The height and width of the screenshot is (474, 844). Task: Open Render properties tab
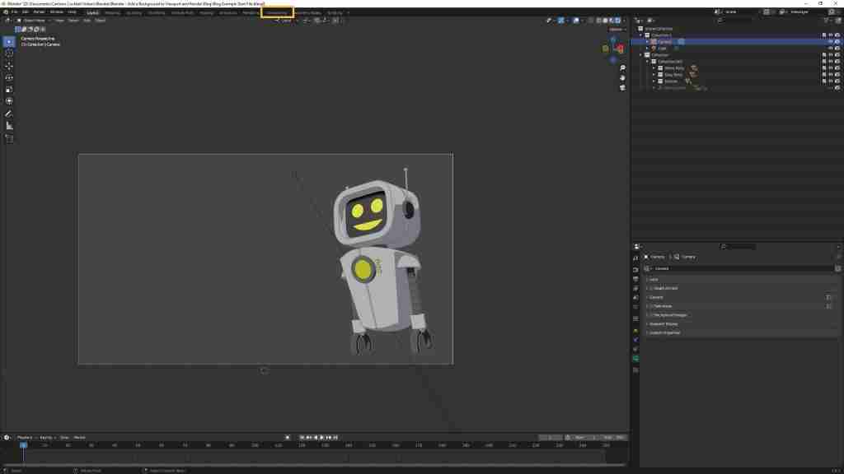[x=635, y=269]
